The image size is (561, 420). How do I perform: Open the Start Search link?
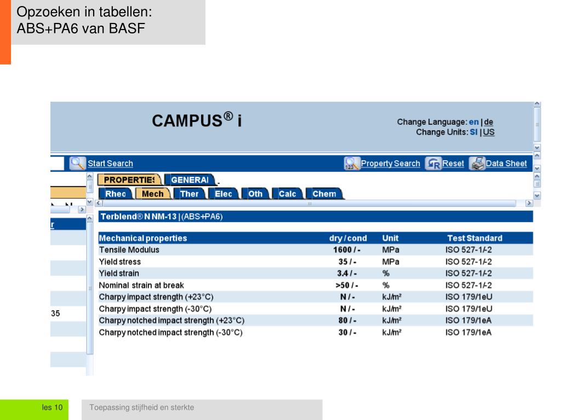(110, 164)
